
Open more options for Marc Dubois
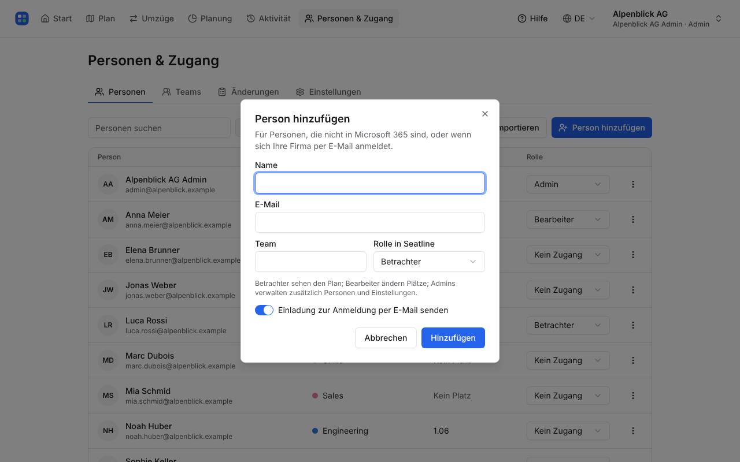(x=633, y=360)
